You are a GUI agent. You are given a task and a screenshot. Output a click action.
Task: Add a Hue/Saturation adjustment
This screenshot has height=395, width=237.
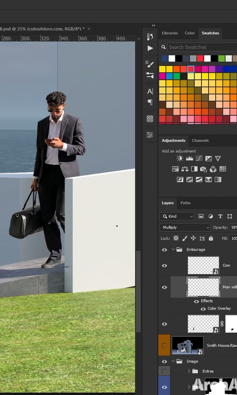point(175,169)
